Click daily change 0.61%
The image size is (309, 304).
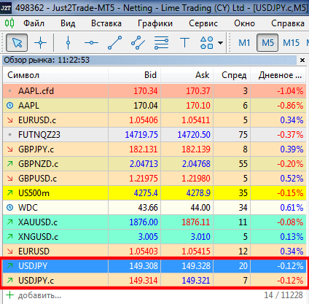(x=292, y=208)
